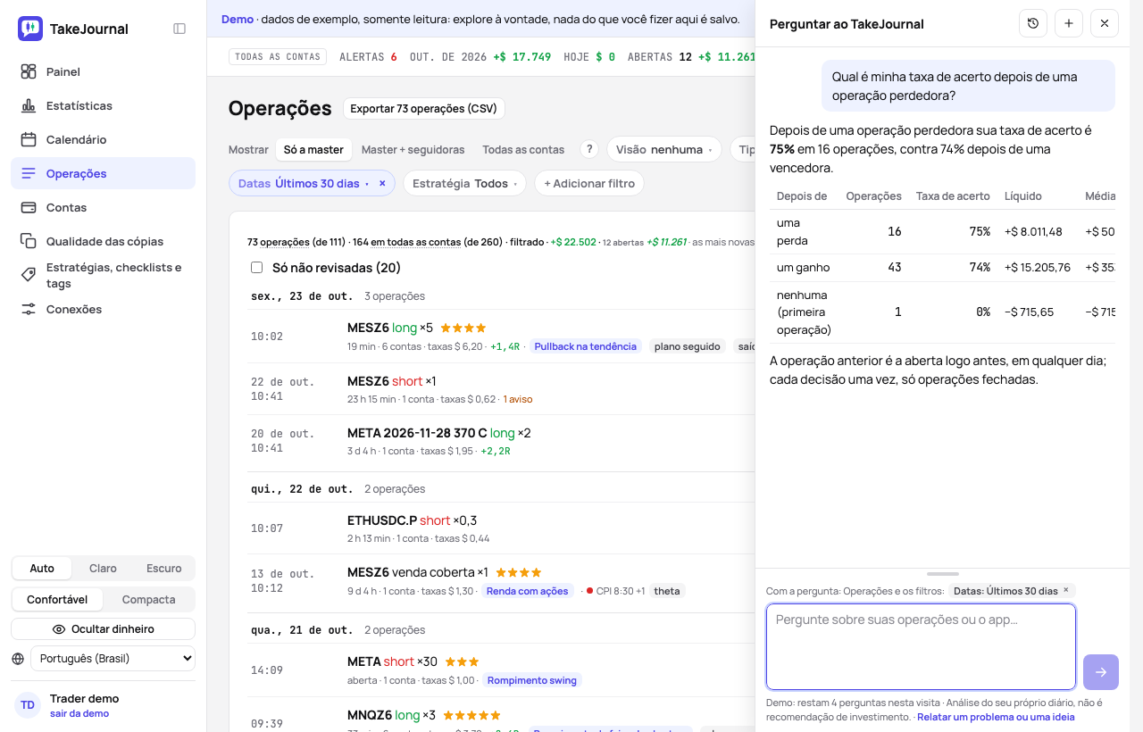
Task: Send question with the arrow button
Action: [x=1101, y=672]
